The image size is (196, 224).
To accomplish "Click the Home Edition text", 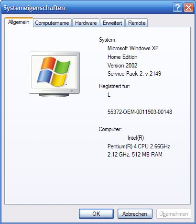I will point(122,57).
